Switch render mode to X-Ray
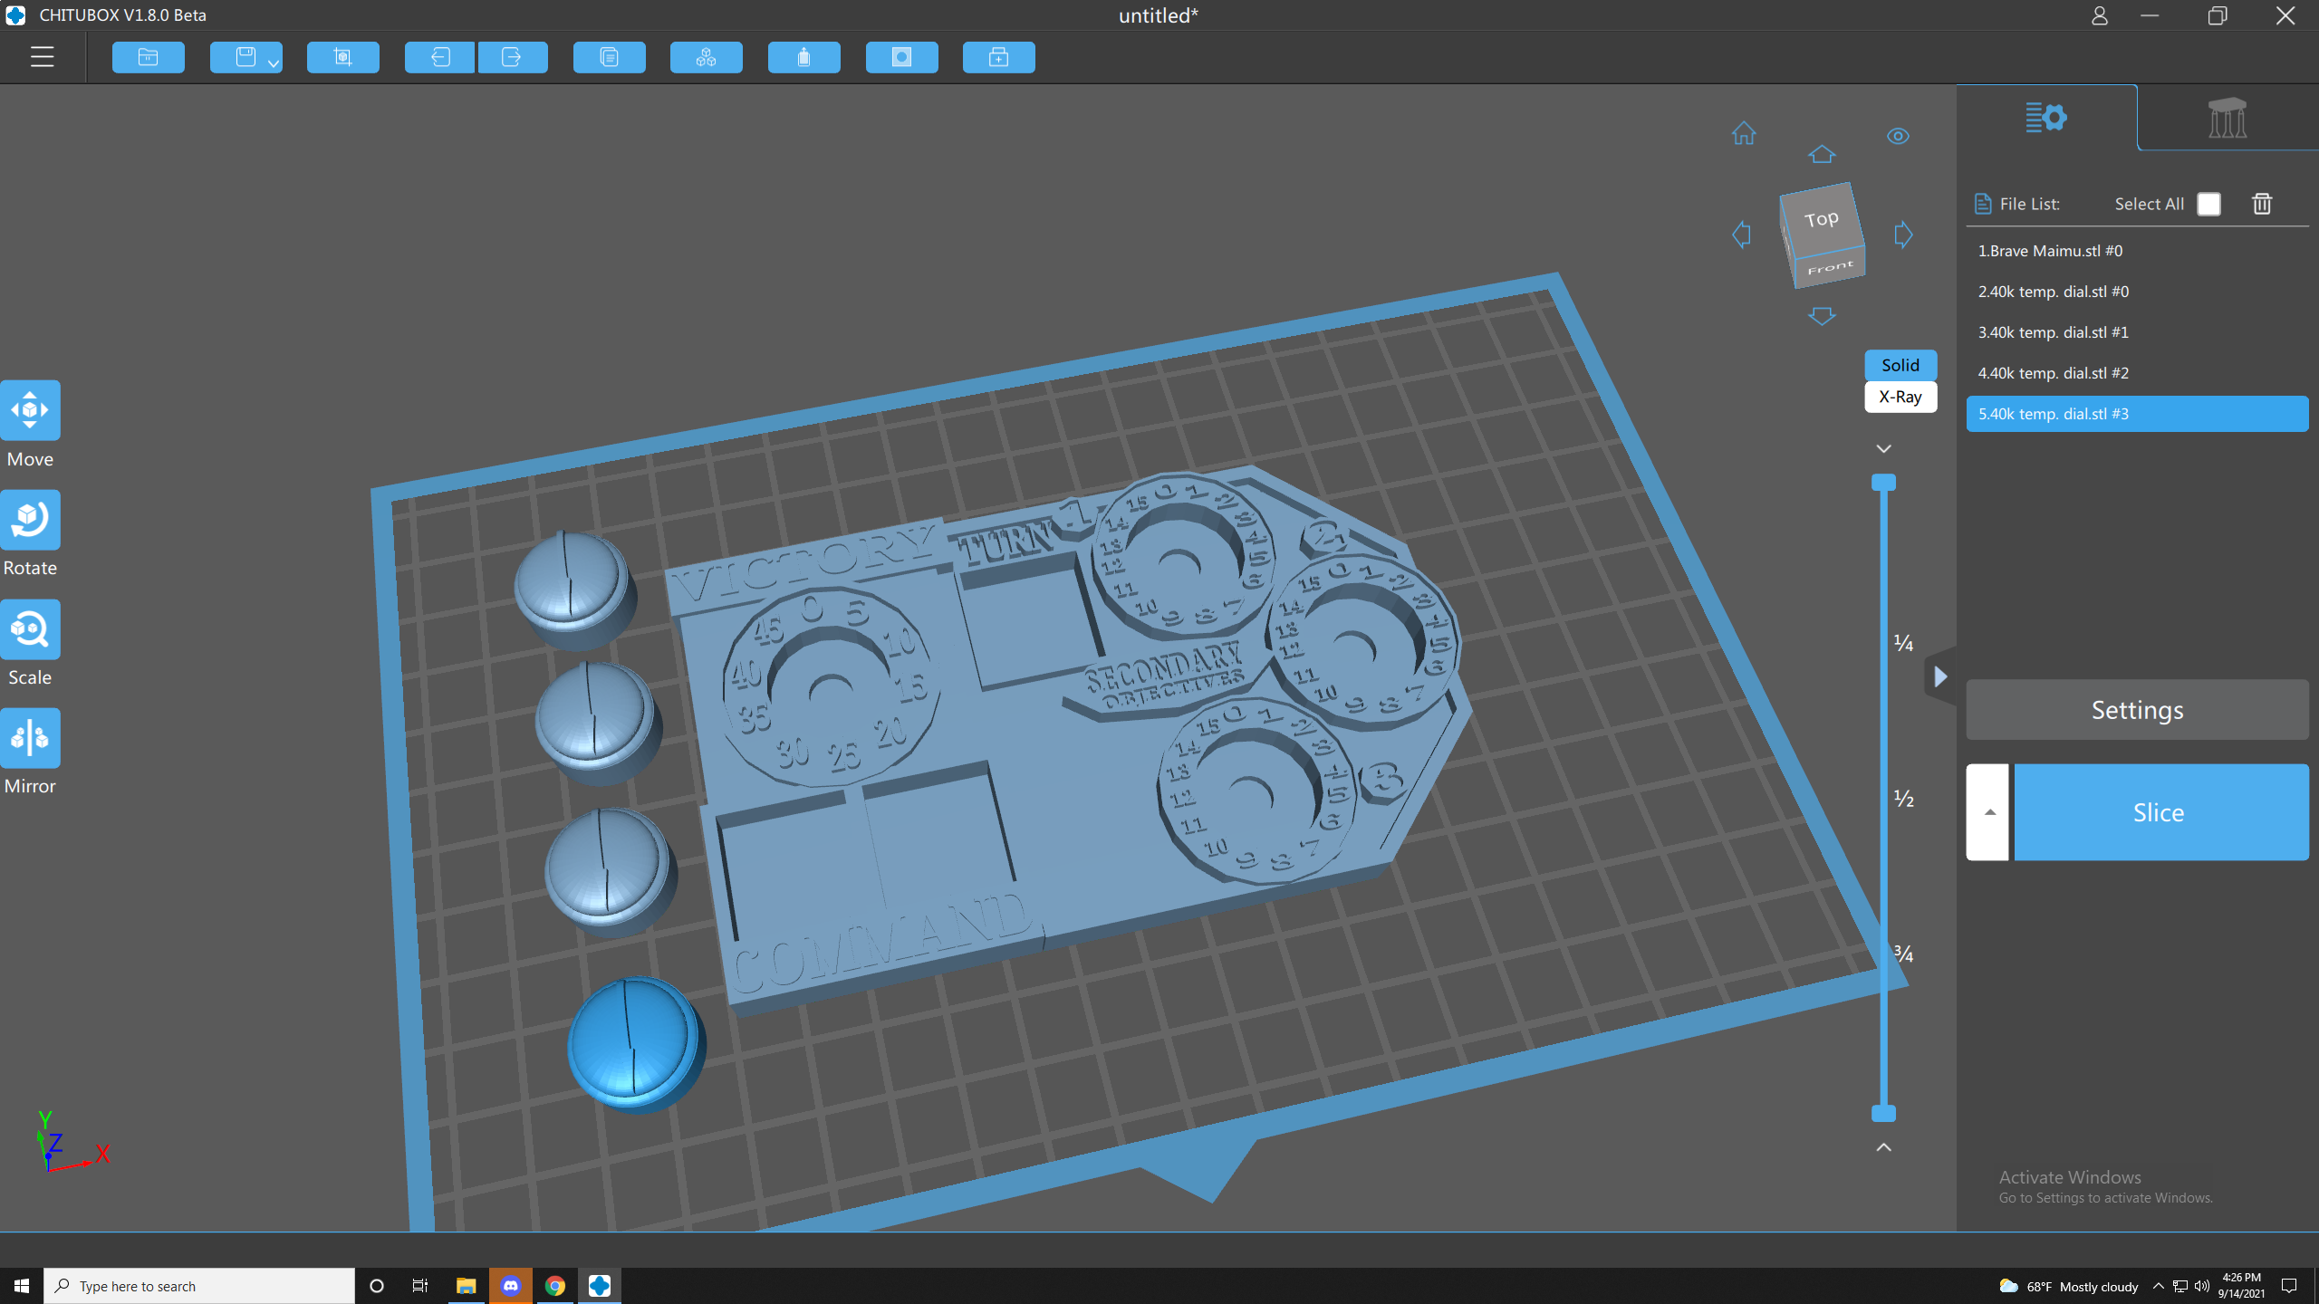The height and width of the screenshot is (1304, 2319). [1900, 397]
